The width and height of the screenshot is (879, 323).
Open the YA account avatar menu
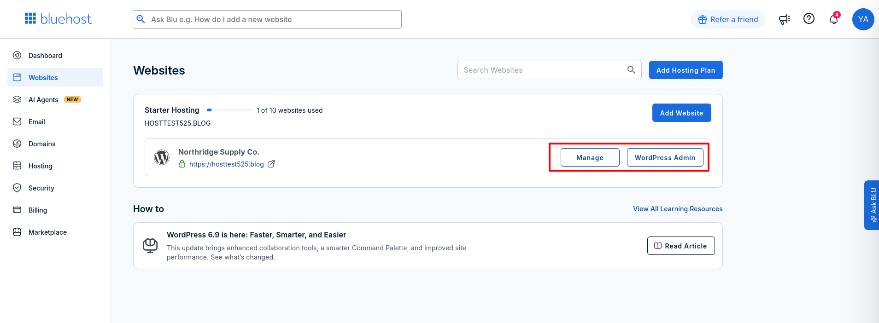863,19
